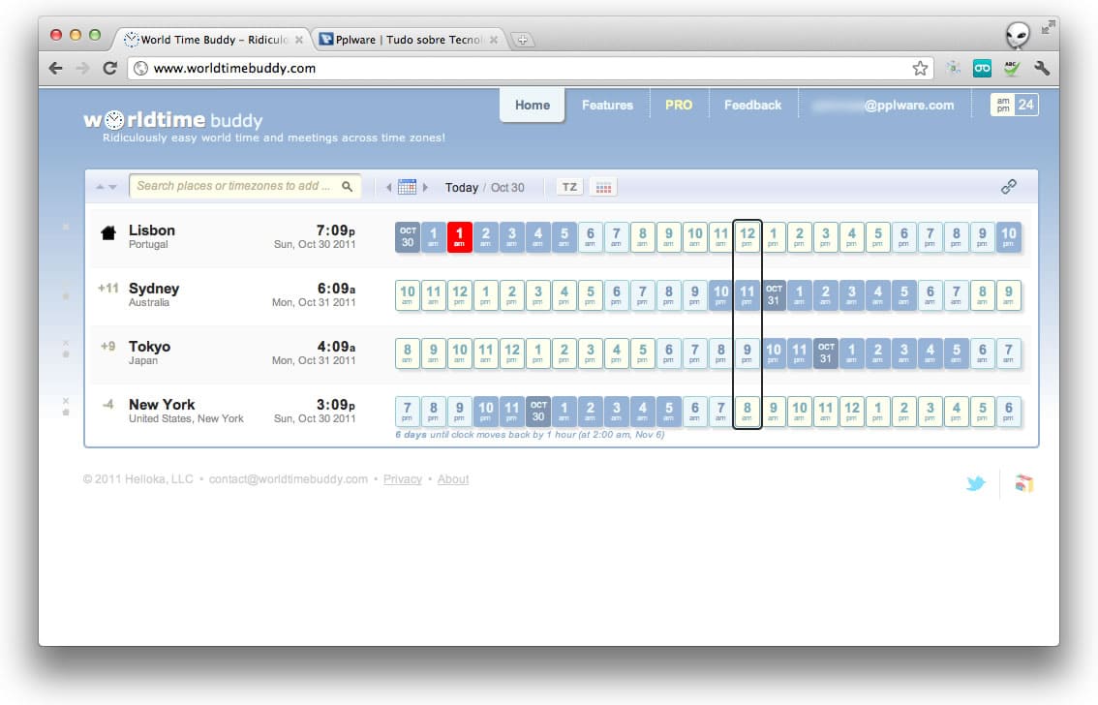The height and width of the screenshot is (705, 1098).
Task: Toggle the compact grid view button
Action: 603,187
